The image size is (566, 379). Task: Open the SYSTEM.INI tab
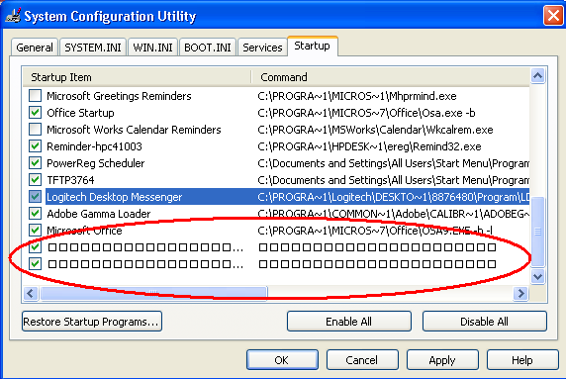[93, 47]
